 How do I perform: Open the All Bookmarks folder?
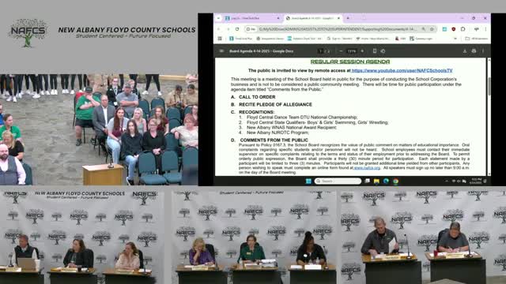[x=476, y=39]
